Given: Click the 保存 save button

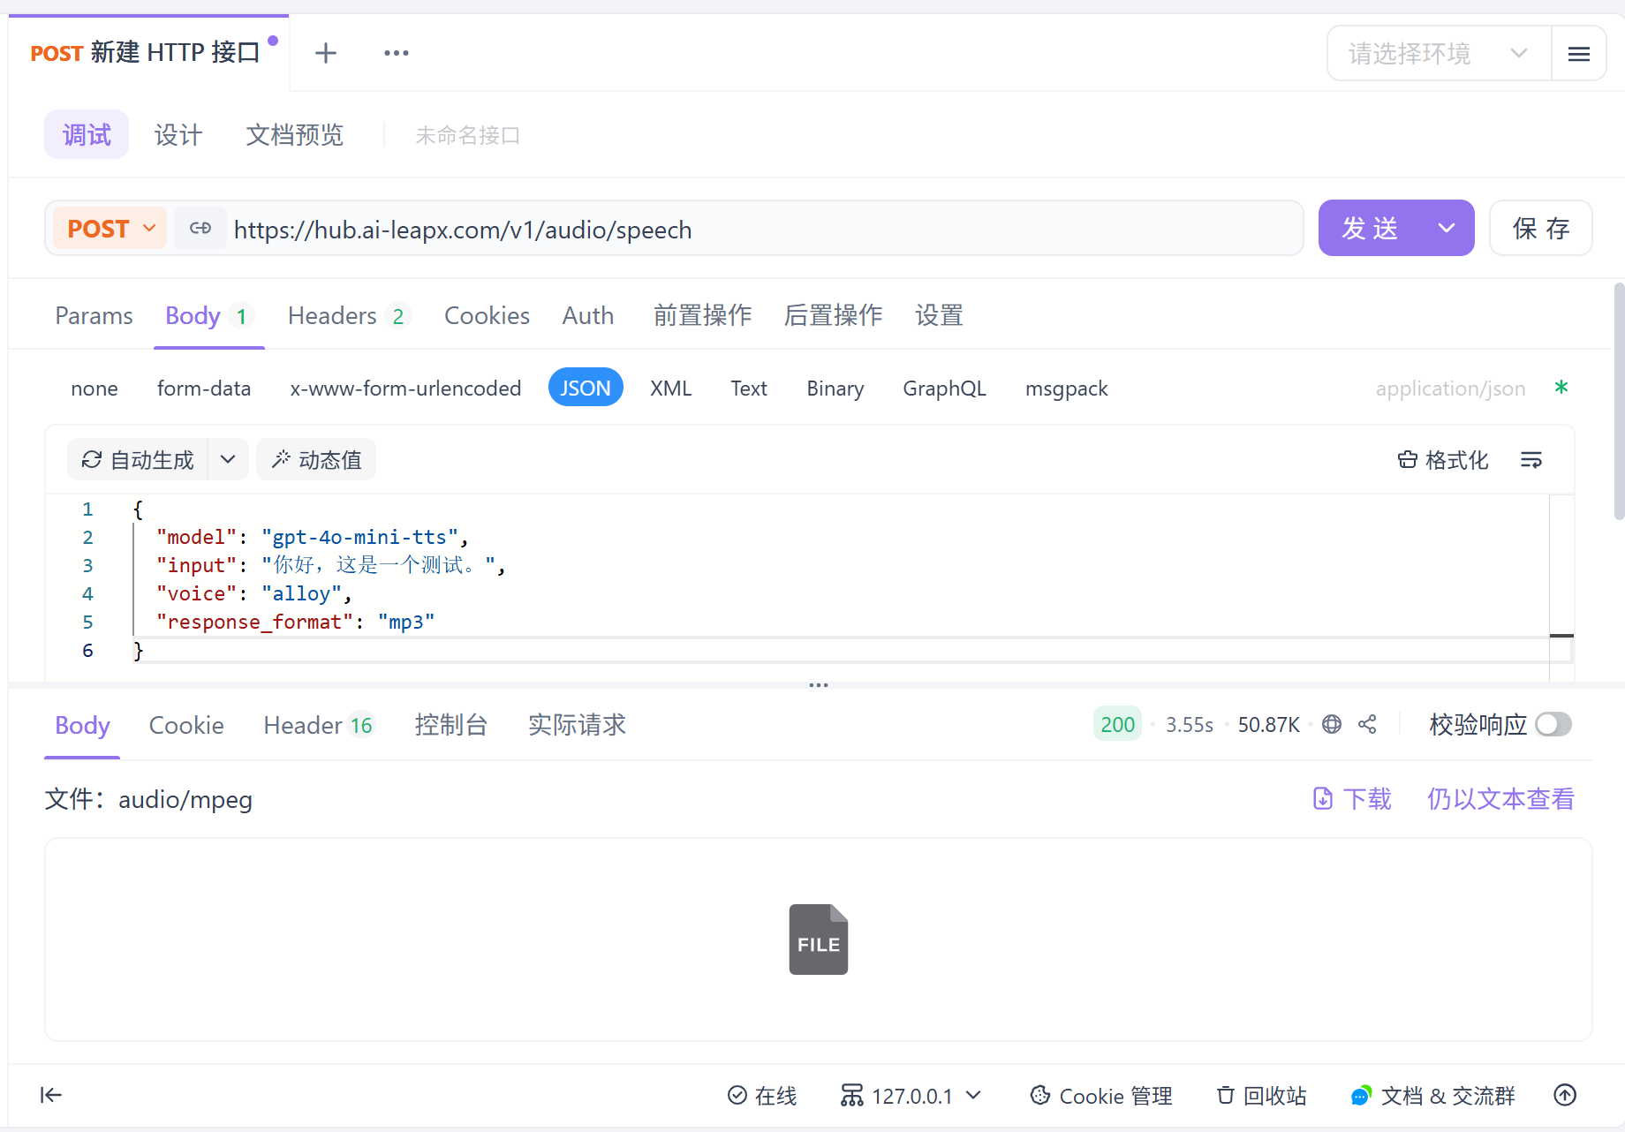Looking at the screenshot, I should click(x=1541, y=229).
